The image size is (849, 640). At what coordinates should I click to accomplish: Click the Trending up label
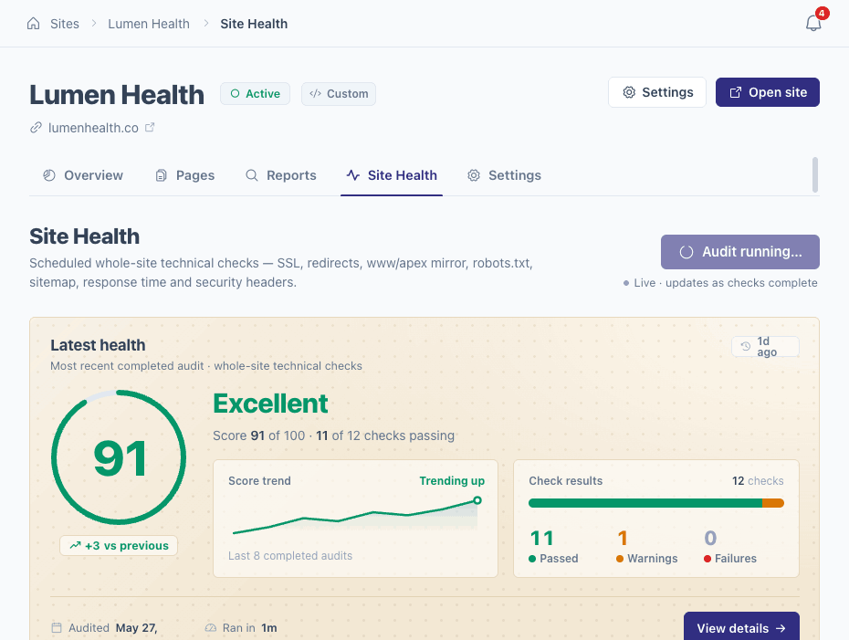pyautogui.click(x=452, y=481)
